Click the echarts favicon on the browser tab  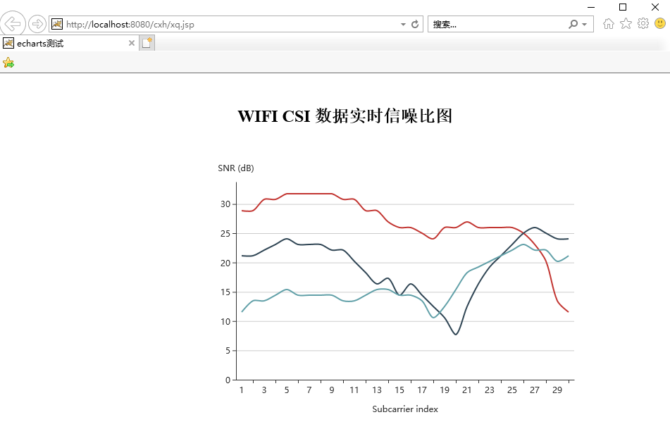[x=8, y=42]
